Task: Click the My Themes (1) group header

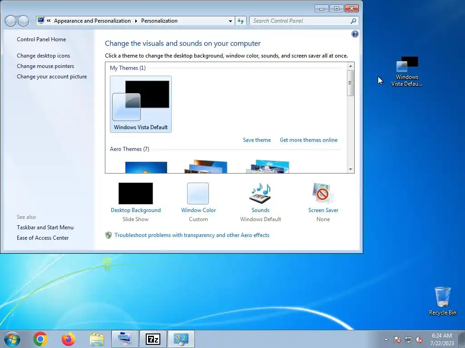Action: coord(128,68)
